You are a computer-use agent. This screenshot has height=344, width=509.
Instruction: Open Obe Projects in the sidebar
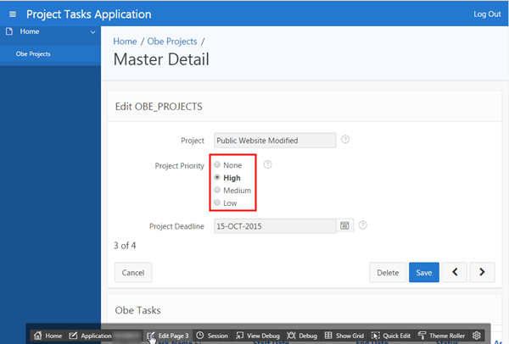click(x=33, y=53)
